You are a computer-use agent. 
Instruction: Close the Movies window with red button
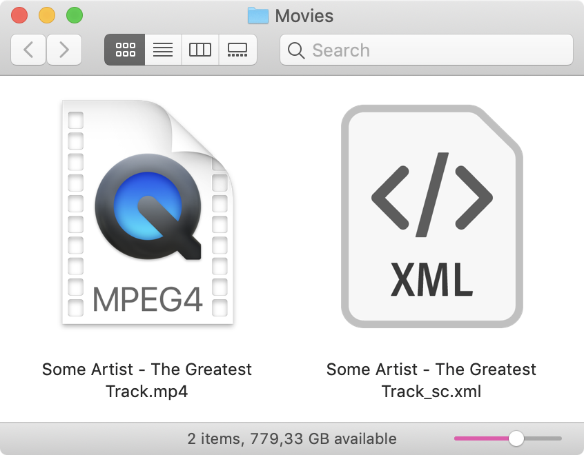click(x=19, y=15)
